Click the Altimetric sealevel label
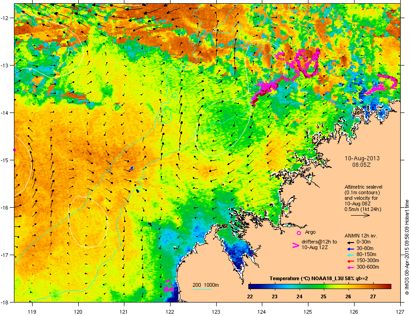Viewport: 410px width, 316px height. click(363, 187)
